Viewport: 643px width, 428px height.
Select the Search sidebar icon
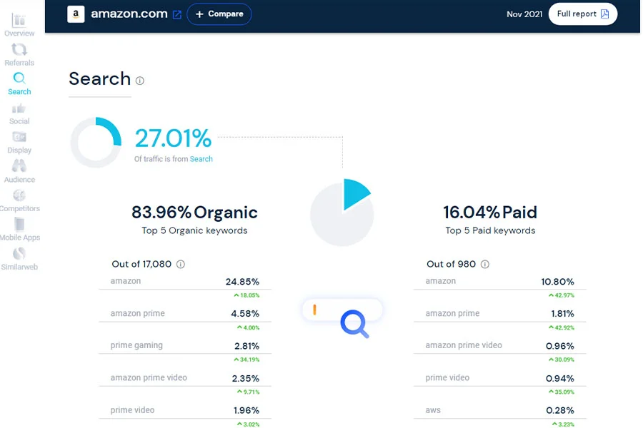tap(19, 83)
